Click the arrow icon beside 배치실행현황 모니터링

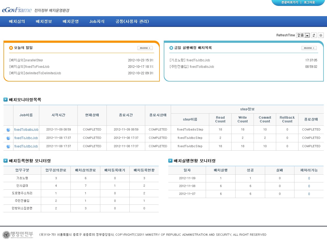170,161
